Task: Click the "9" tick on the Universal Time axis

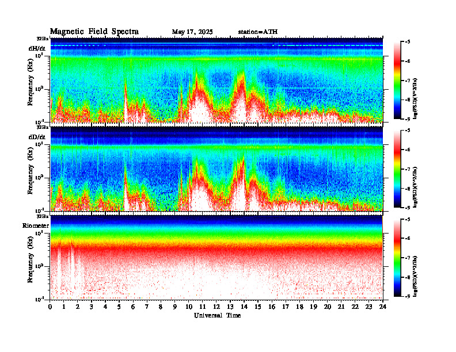Action: click(x=175, y=307)
